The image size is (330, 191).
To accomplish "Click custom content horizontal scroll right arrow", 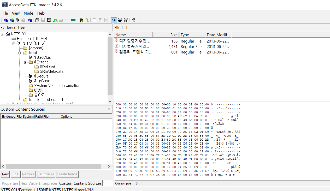I will 109,166.
